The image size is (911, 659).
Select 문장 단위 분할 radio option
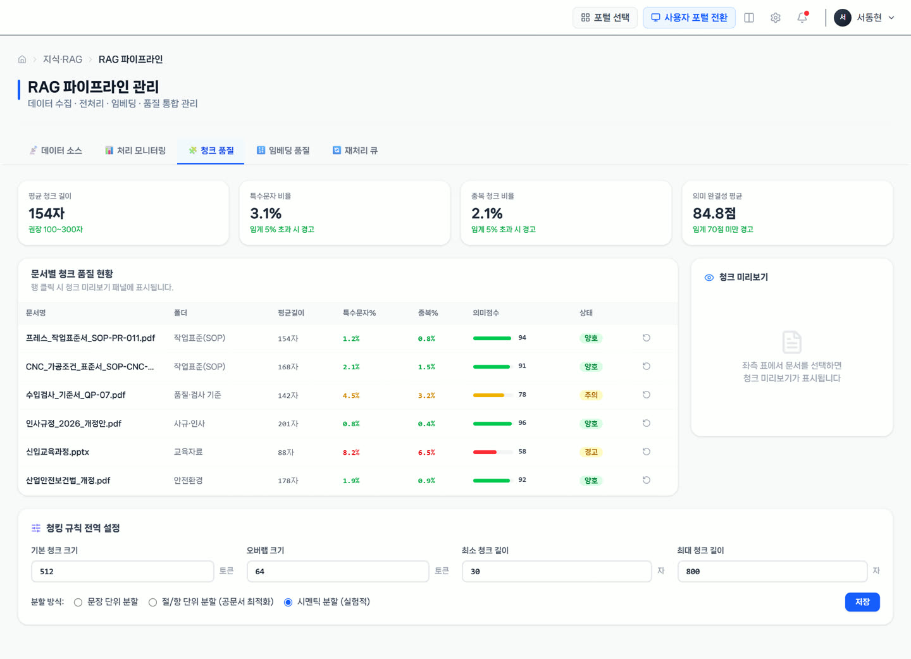78,602
